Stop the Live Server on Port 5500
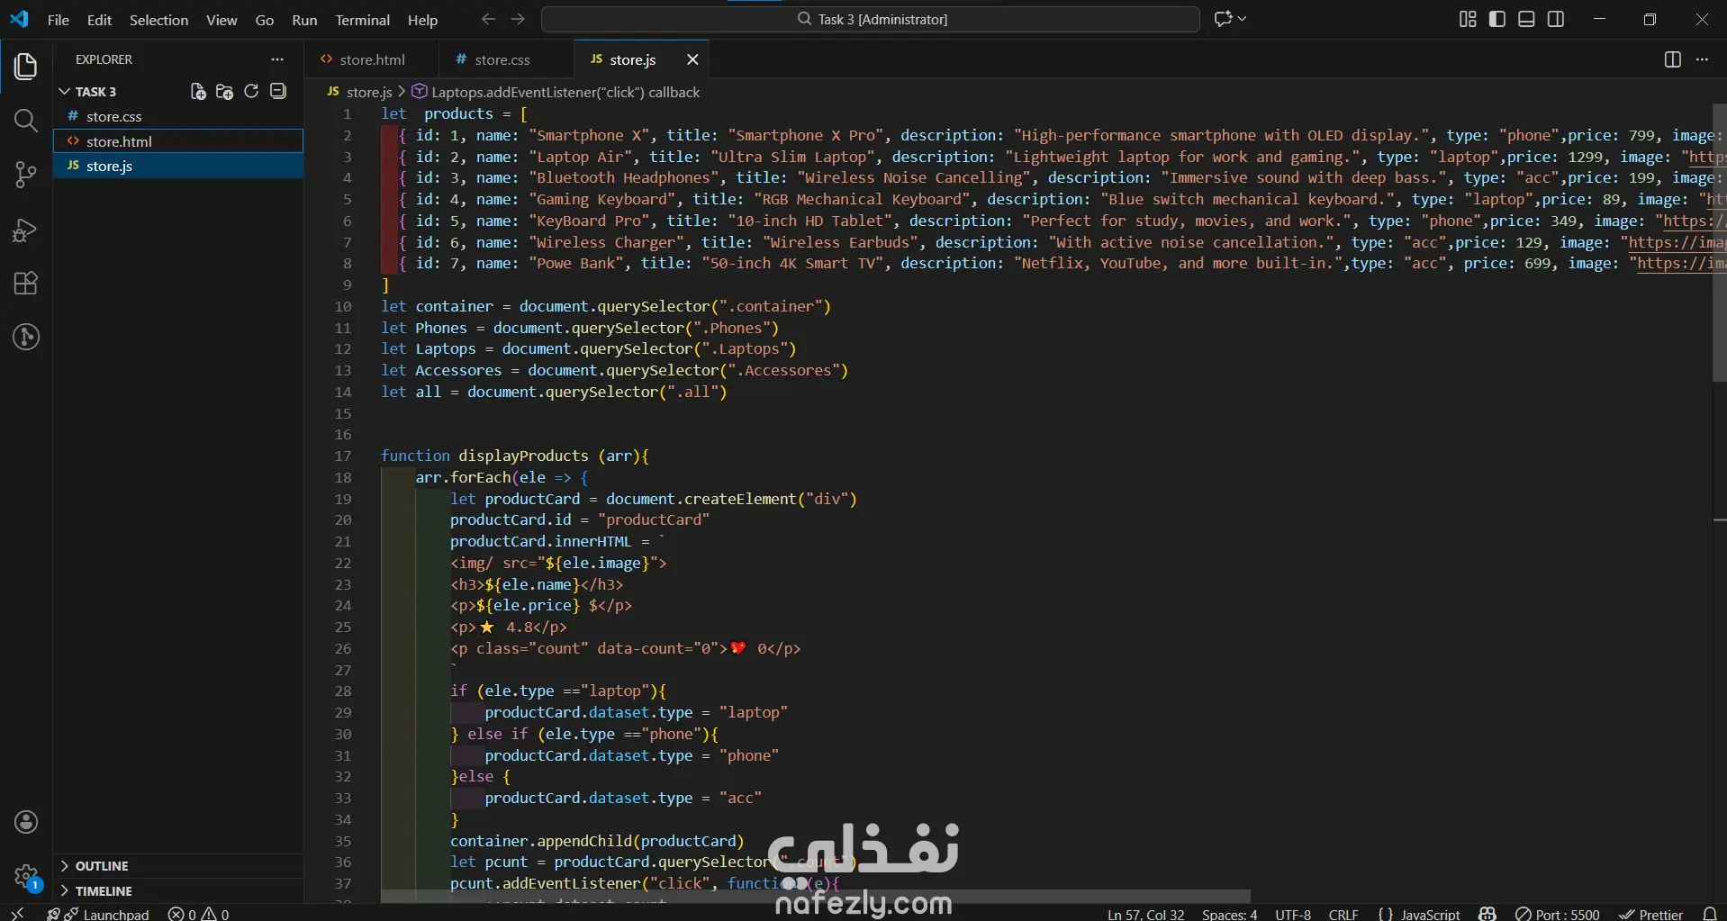This screenshot has height=921, width=1727. 1558,914
